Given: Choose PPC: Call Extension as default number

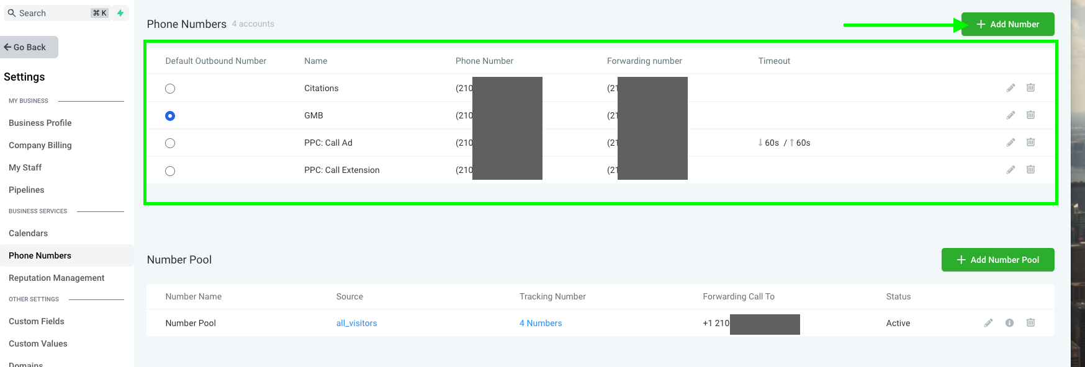Looking at the screenshot, I should tap(170, 171).
